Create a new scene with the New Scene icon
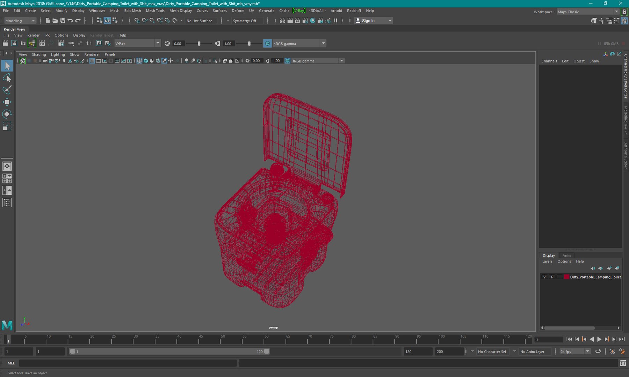This screenshot has width=629, height=377. point(48,21)
